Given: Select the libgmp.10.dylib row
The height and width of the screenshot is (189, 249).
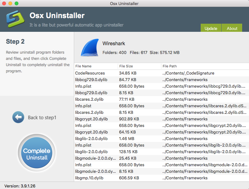Looking at the screenshot, I should 89,178.
